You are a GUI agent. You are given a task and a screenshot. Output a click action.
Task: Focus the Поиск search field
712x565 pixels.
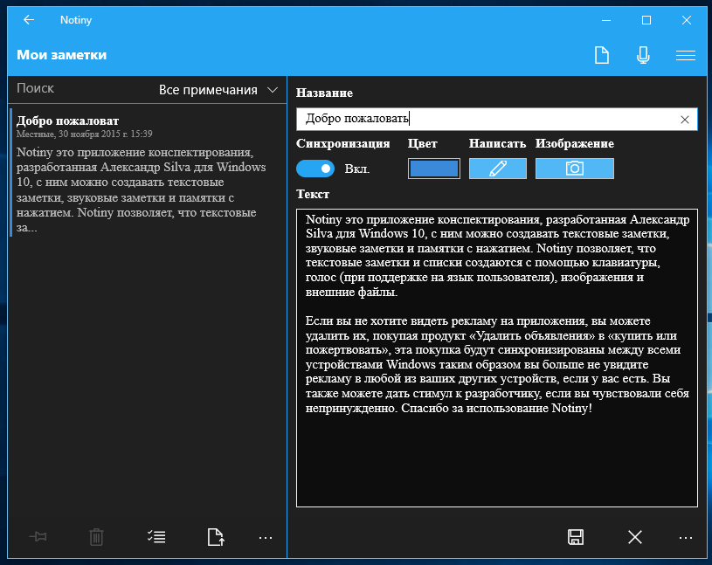(82, 88)
